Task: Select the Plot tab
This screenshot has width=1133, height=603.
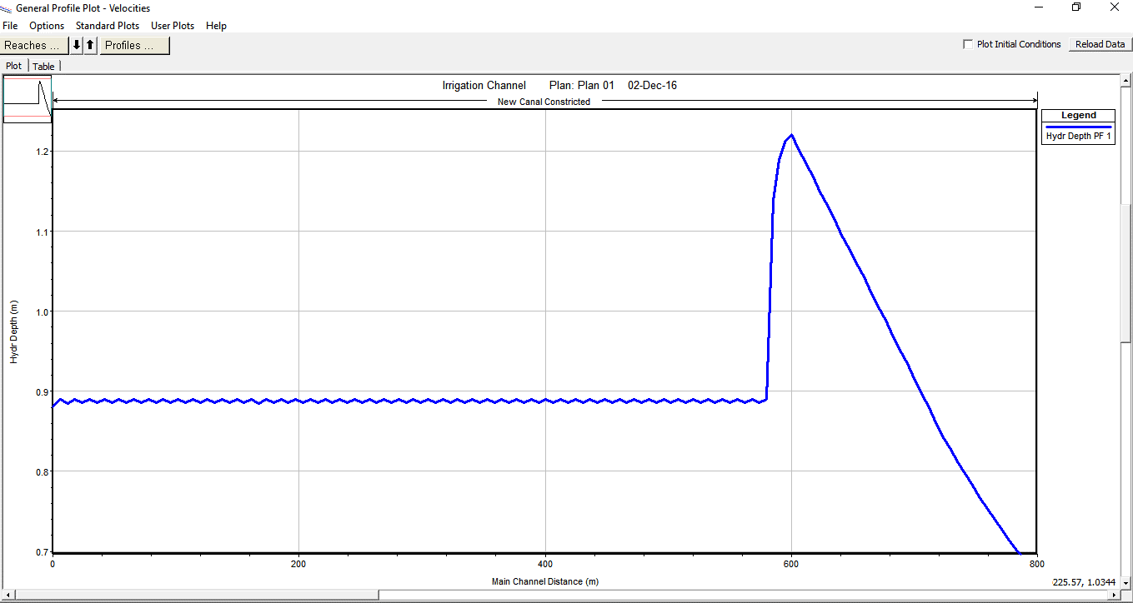Action: pos(13,66)
